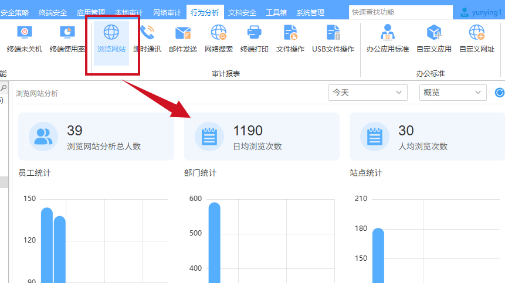The width and height of the screenshot is (505, 283).
Task: Click the refresh icon beside 概览
Action: 500,93
